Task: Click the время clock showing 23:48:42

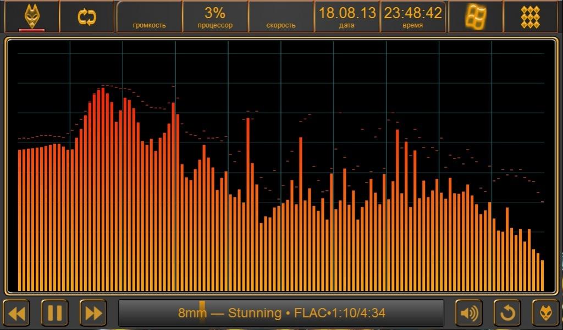Action: click(413, 16)
